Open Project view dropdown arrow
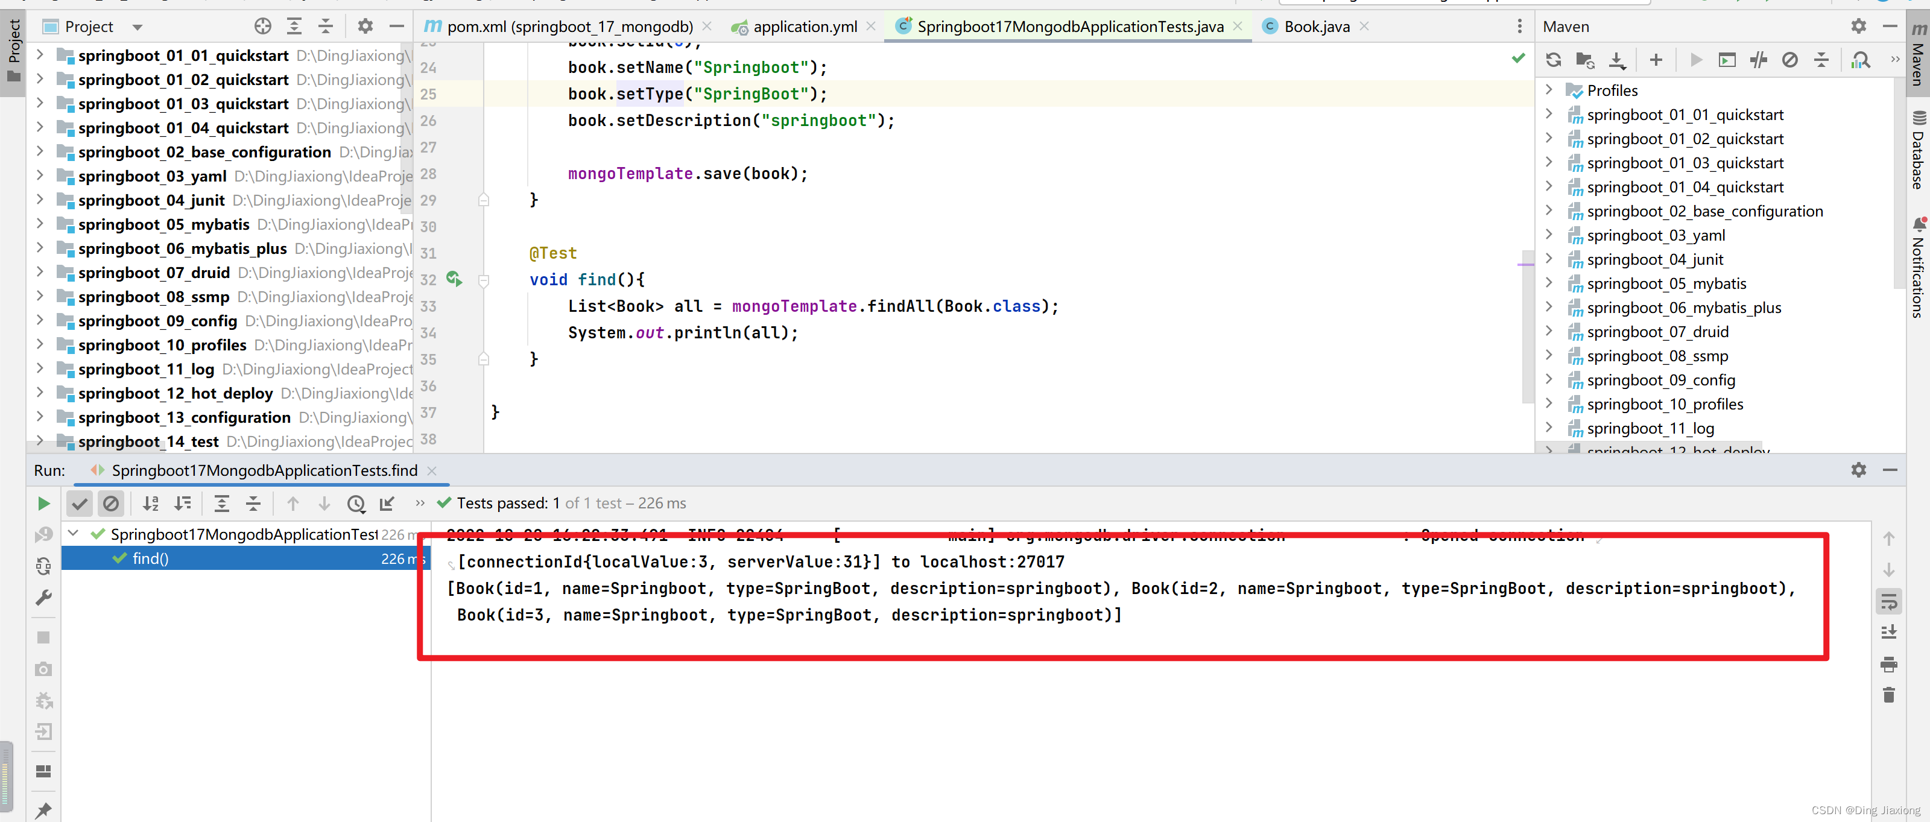This screenshot has width=1930, height=822. (x=137, y=27)
